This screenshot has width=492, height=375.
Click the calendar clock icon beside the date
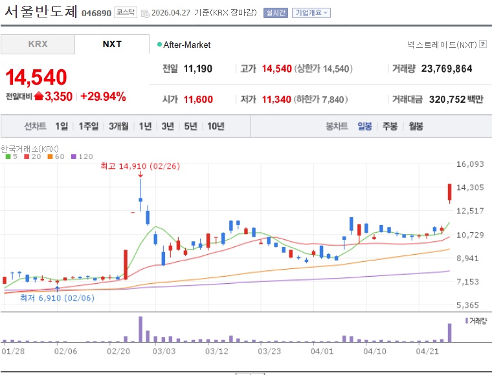click(x=145, y=14)
